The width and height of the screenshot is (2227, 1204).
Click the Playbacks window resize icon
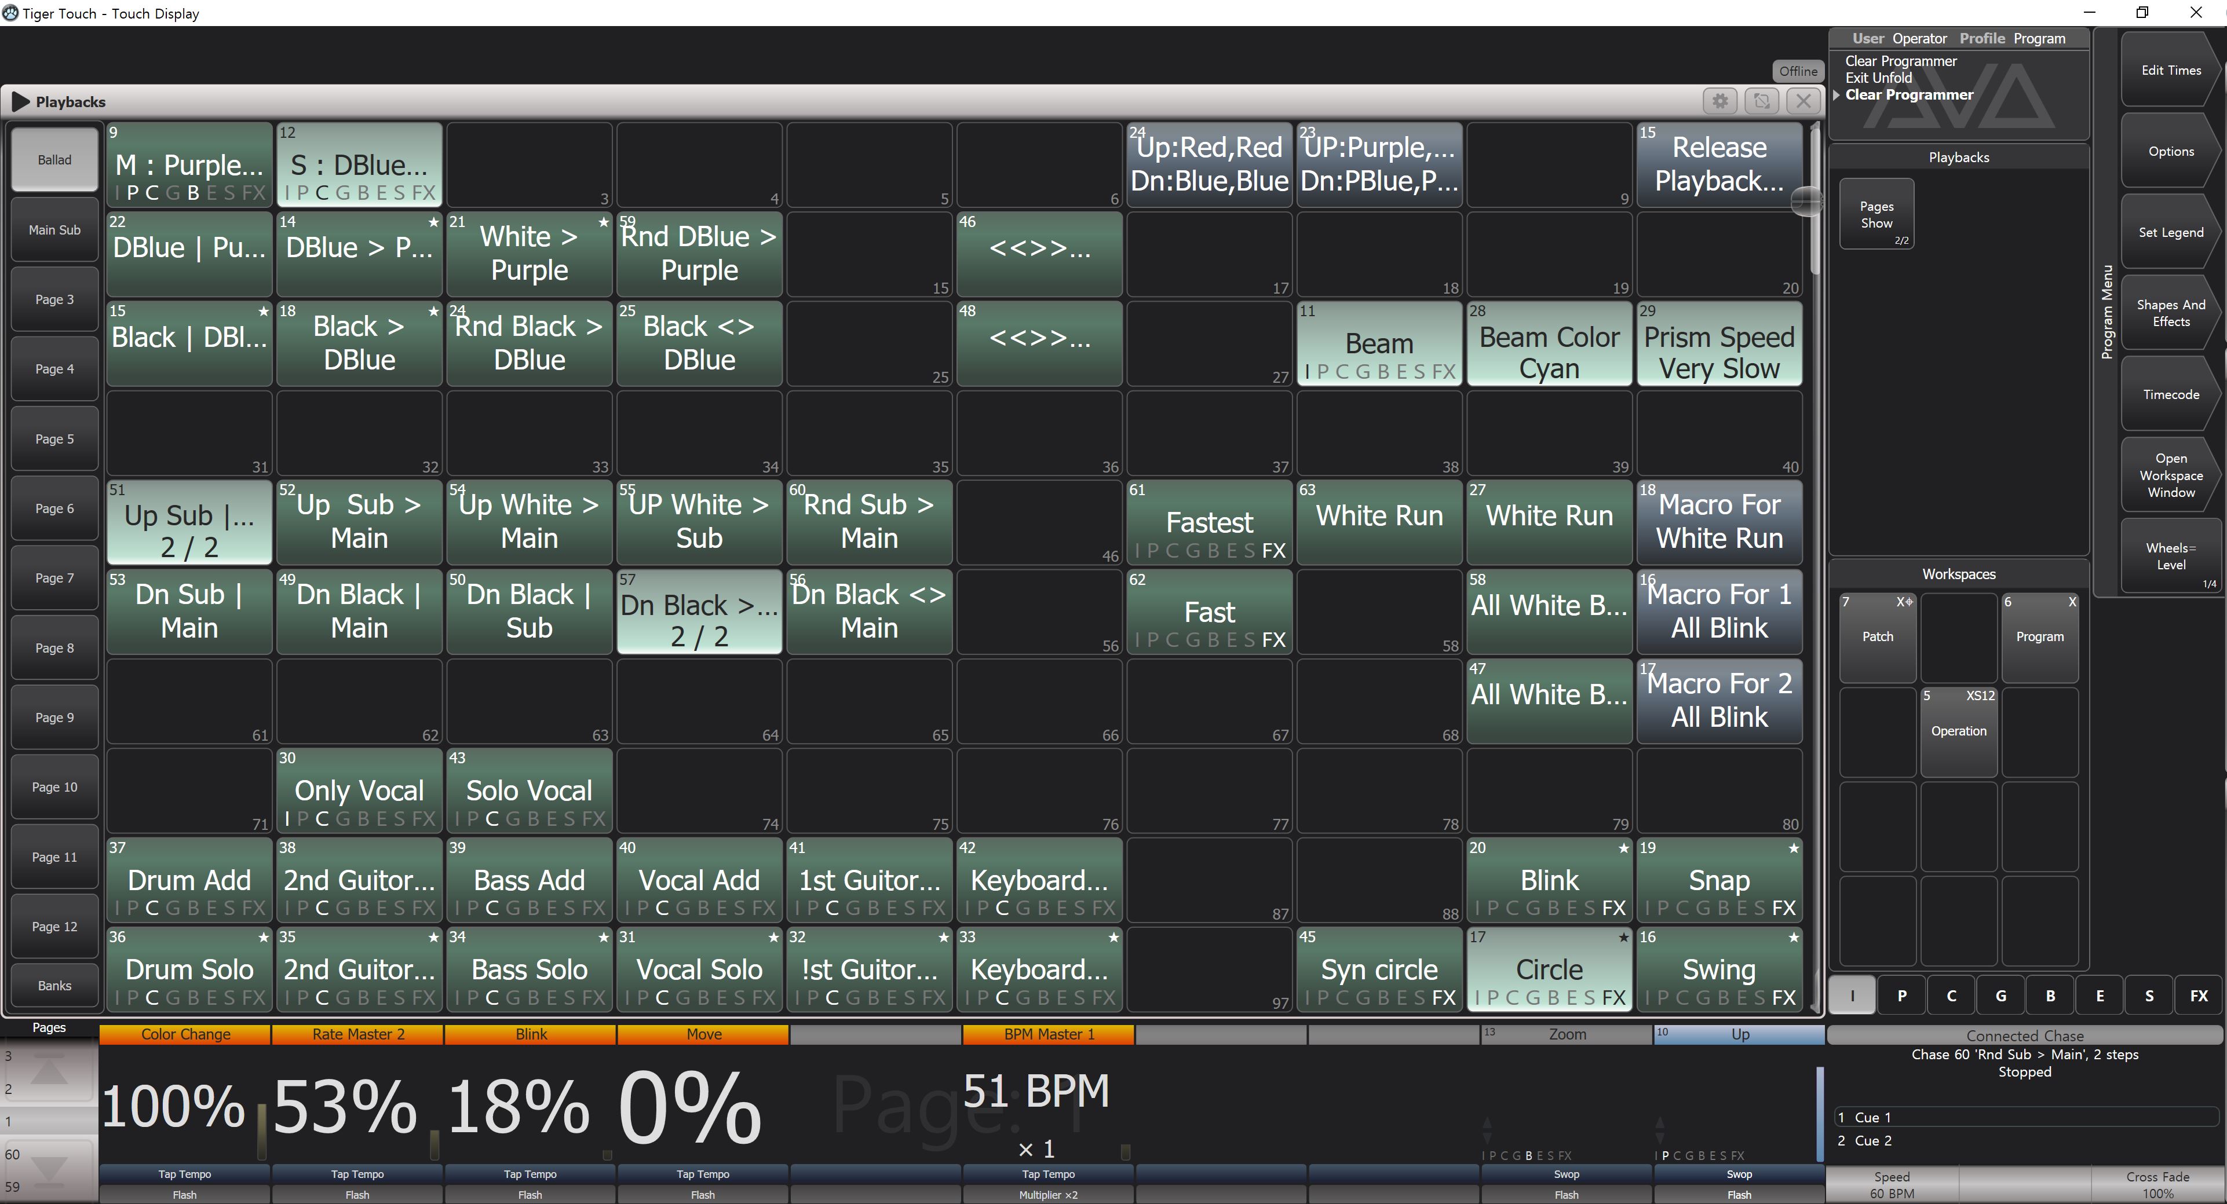(1761, 101)
